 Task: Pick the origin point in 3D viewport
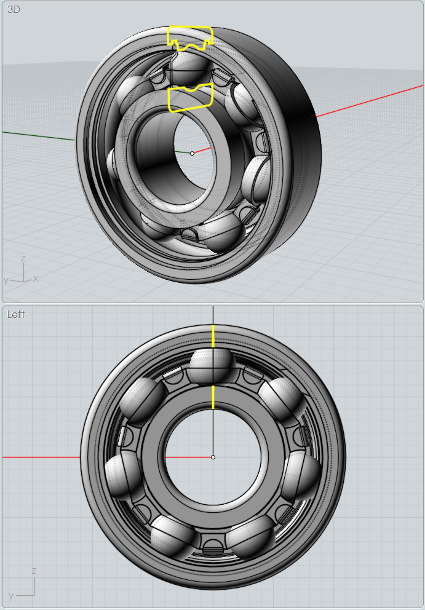pos(192,153)
